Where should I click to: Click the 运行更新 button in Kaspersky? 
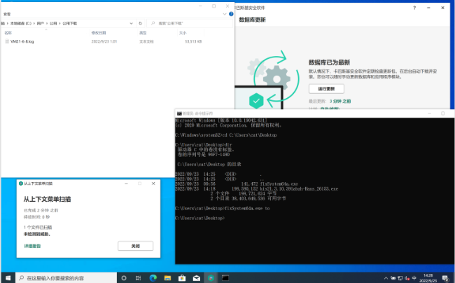326,89
